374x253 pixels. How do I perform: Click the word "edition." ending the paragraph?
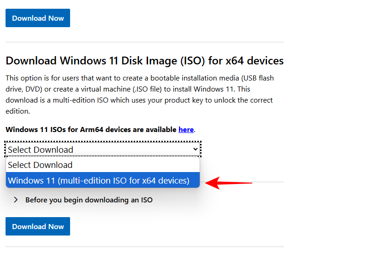coord(18,111)
